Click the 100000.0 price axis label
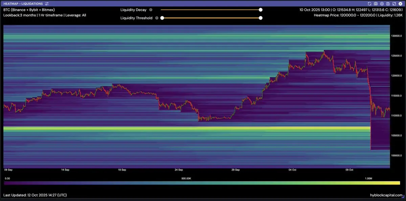The width and height of the screenshot is (406, 201). point(397,155)
